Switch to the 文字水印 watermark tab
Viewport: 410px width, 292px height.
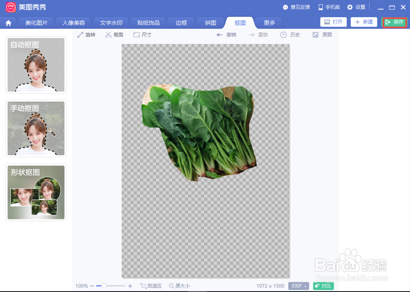pyautogui.click(x=111, y=23)
